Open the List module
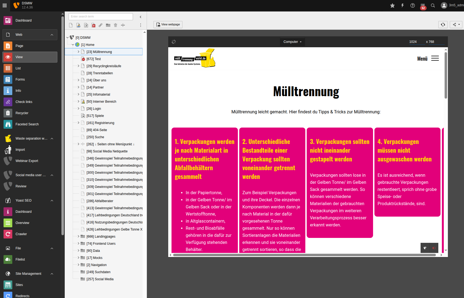The image size is (464, 298). (x=18, y=68)
